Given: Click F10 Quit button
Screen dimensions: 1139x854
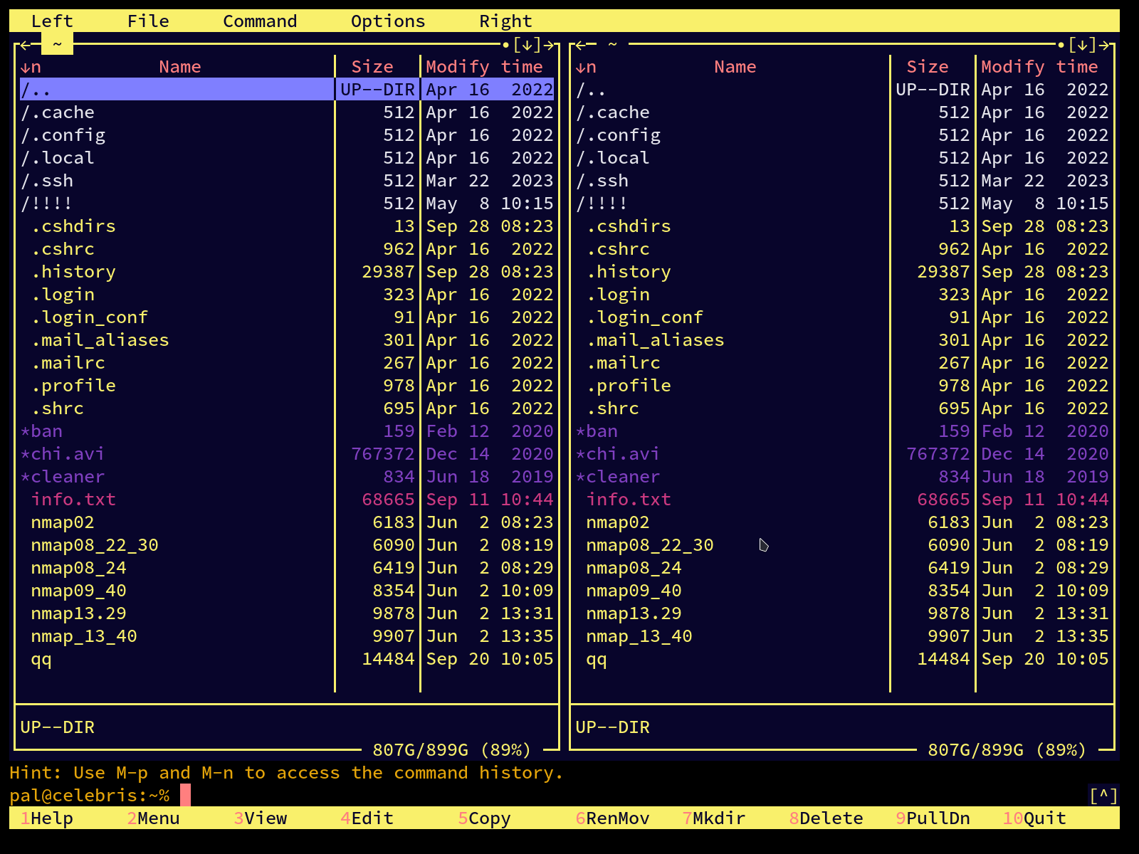Looking at the screenshot, I should click(1034, 818).
